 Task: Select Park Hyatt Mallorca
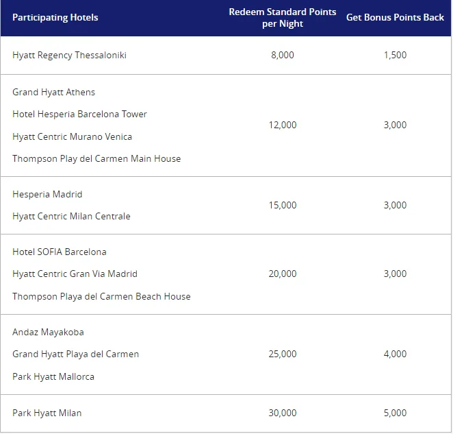click(x=53, y=376)
